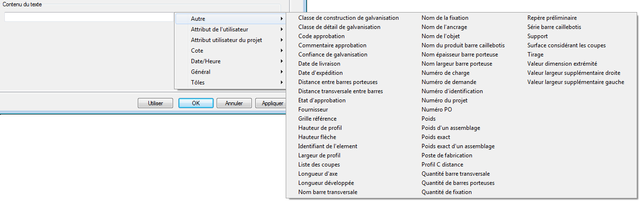This screenshot has width=642, height=209.
Task: Click the Contenu du texte input field
Action: click(89, 17)
